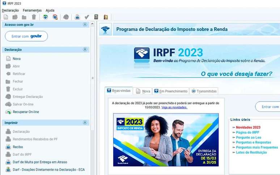Image resolution: width=280 pixels, height=175 pixels.
Task: Open Perguntas mais Frequentes link
Action: coord(257,148)
